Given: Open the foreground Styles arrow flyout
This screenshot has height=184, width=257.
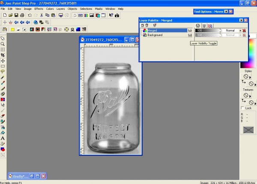Looking at the screenshot, I should pyautogui.click(x=250, y=77).
